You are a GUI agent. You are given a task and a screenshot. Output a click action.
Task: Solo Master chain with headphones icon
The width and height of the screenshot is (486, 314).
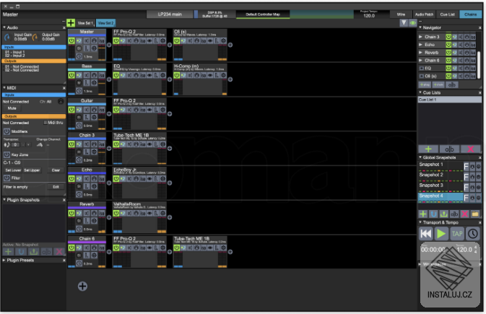pos(94,41)
